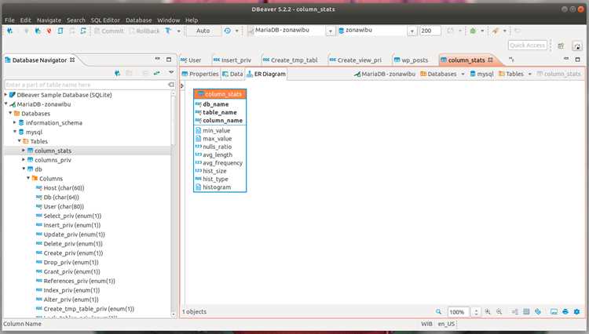Switch to the wp_posts editor tab
Screen dimensions: 589x334
pyautogui.click(x=411, y=60)
